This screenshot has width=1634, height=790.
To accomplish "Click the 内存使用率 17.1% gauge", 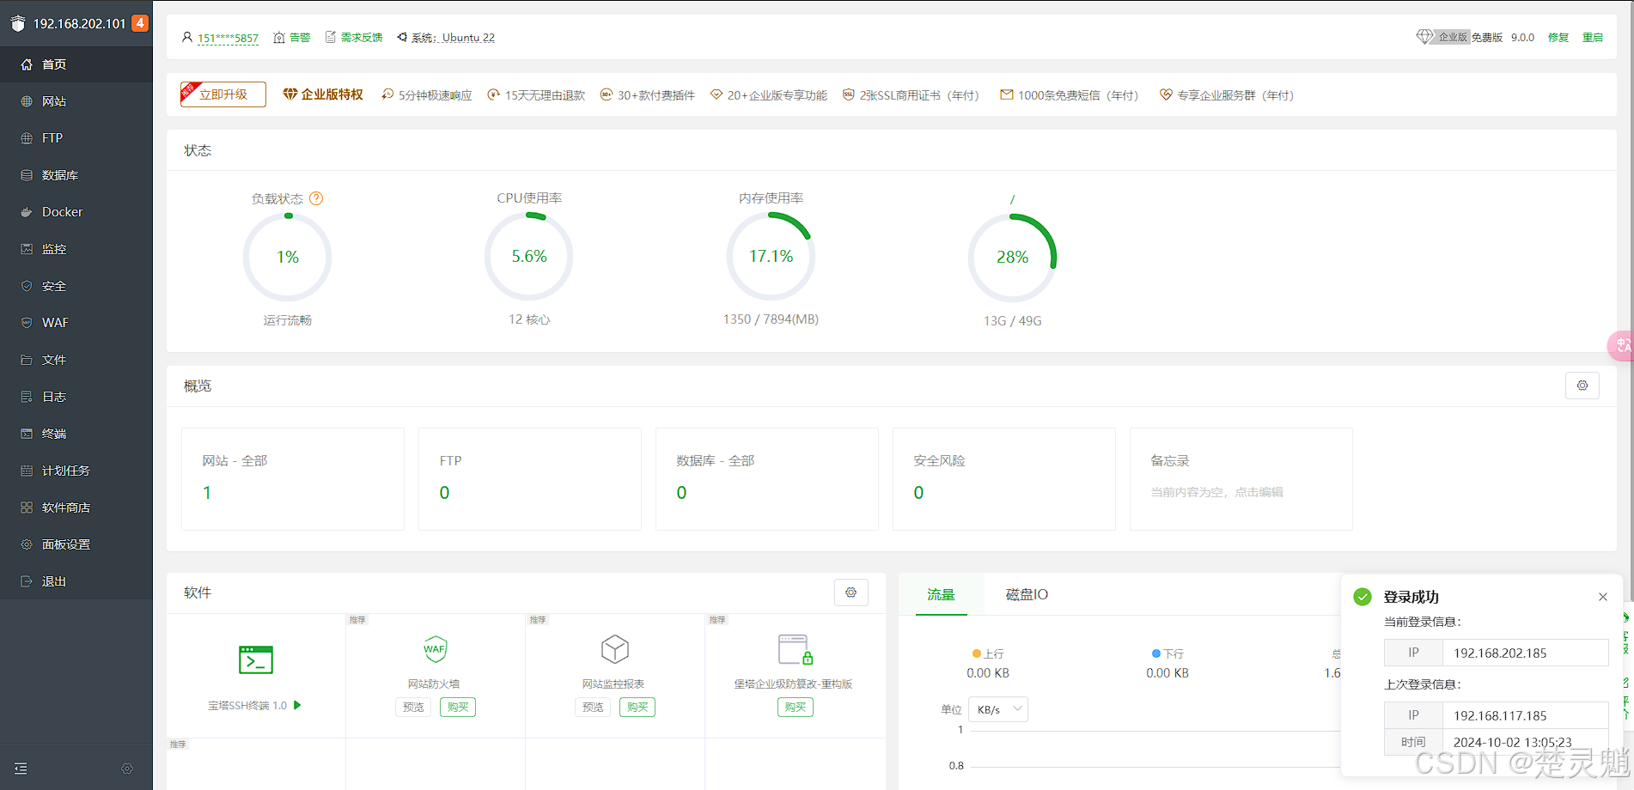I will 771,257.
